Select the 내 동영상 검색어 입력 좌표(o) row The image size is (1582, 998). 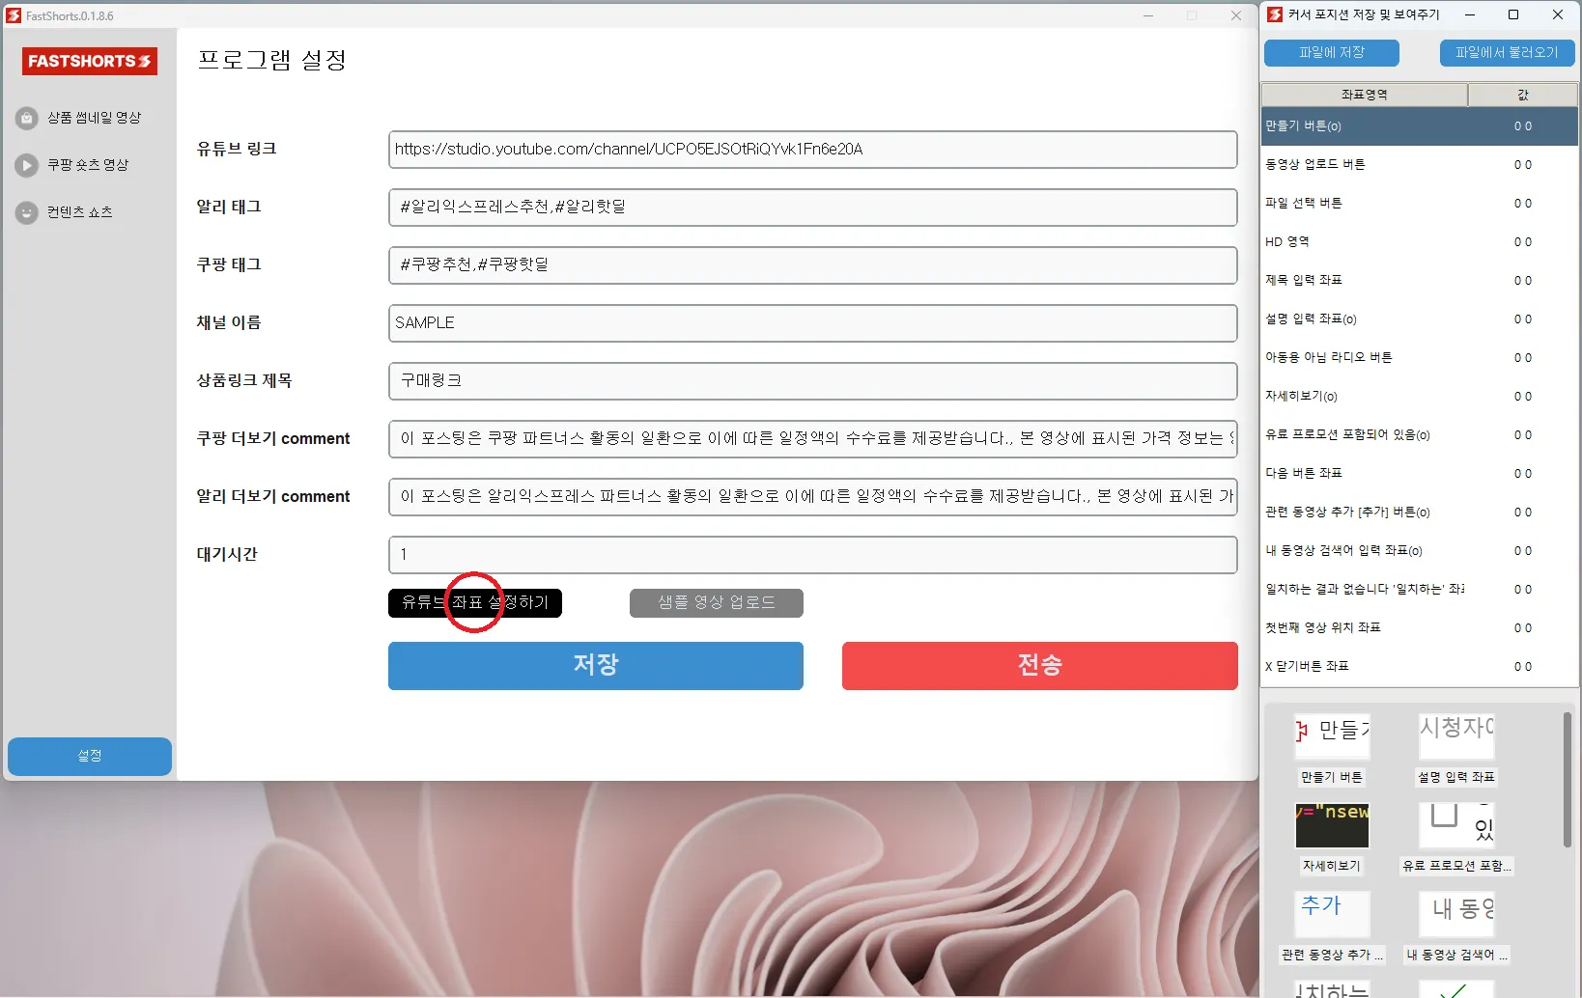pos(1420,551)
